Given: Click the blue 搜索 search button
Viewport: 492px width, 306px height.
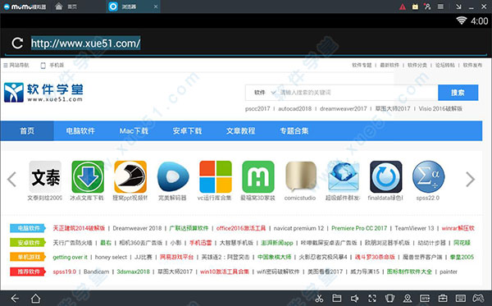Looking at the screenshot, I should (x=458, y=93).
